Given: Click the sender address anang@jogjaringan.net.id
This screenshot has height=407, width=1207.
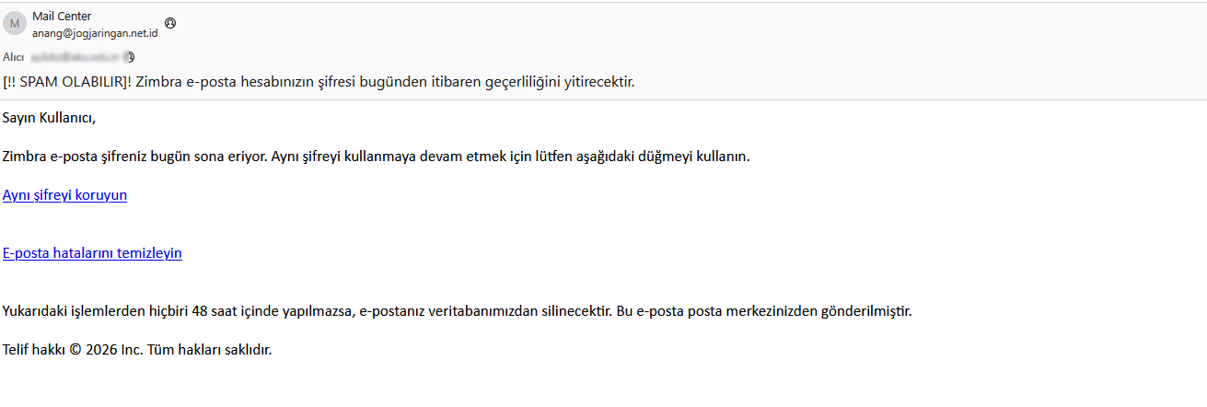Looking at the screenshot, I should coord(95,33).
